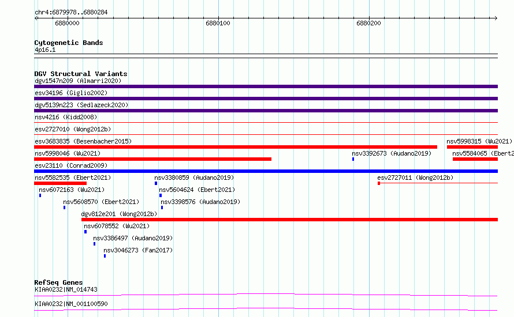Click the small blue marker under nsv6072163

click(x=40, y=195)
